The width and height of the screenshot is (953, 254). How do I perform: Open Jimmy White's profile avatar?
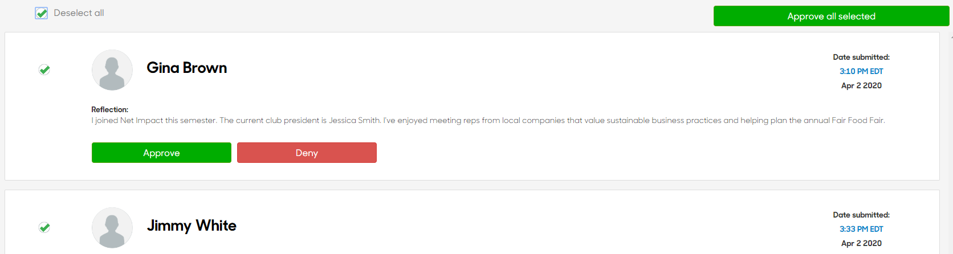(x=112, y=228)
